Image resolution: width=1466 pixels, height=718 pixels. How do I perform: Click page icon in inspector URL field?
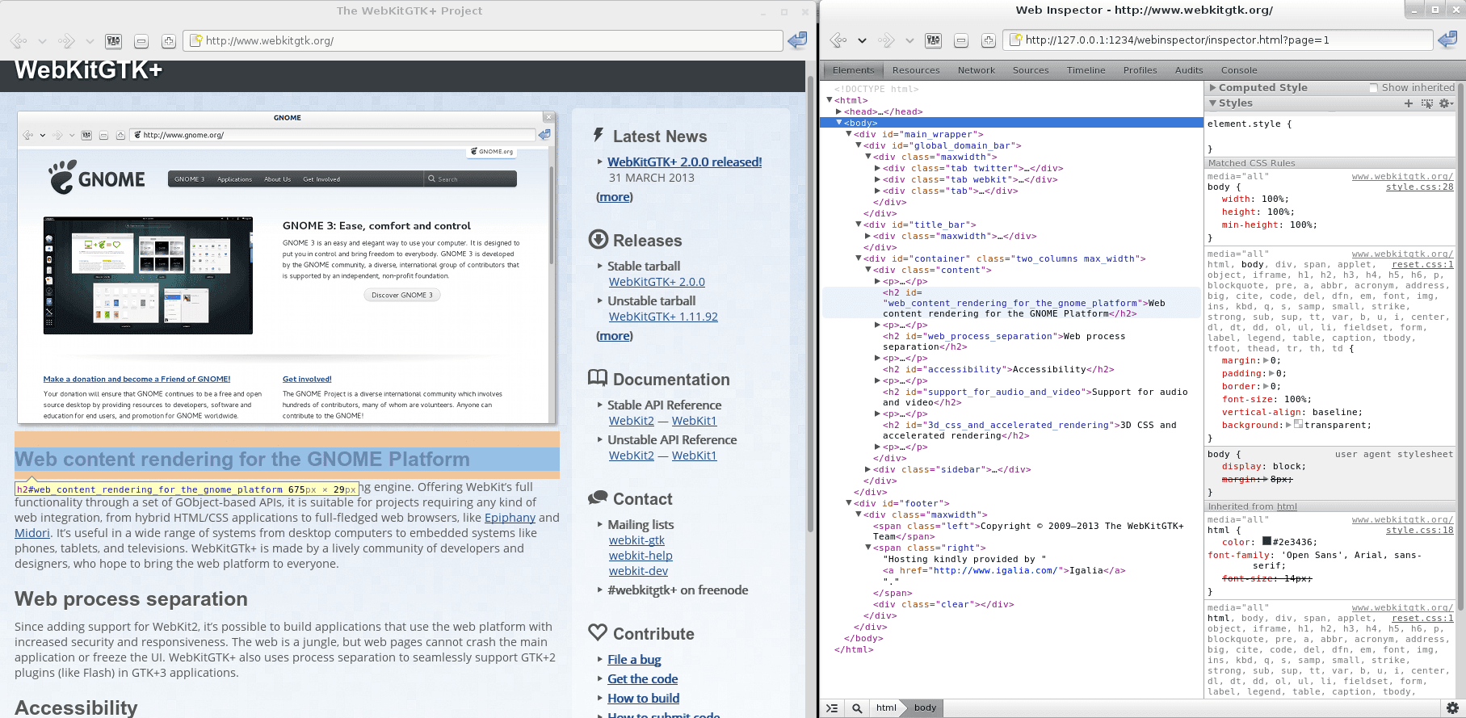pyautogui.click(x=1017, y=40)
